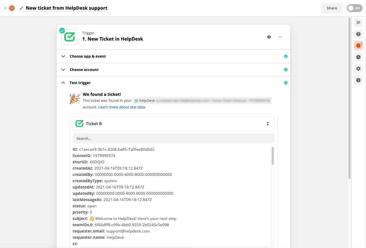Image resolution: width=366 pixels, height=248 pixels.
Task: Click the HelpDesk trigger app icon
Action: click(x=69, y=37)
